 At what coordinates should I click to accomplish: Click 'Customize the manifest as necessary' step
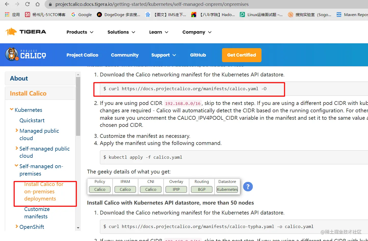[x=145, y=136]
